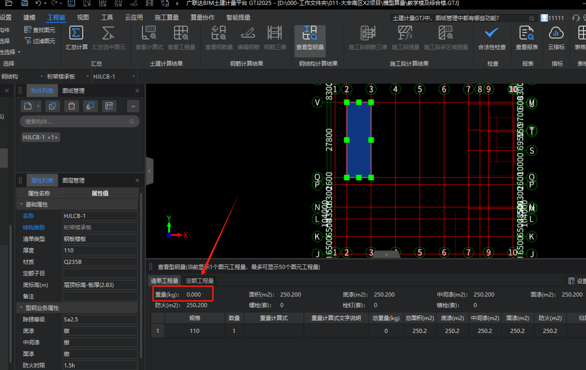
Task: Open 算量协作 ribbon tab
Action: click(202, 18)
